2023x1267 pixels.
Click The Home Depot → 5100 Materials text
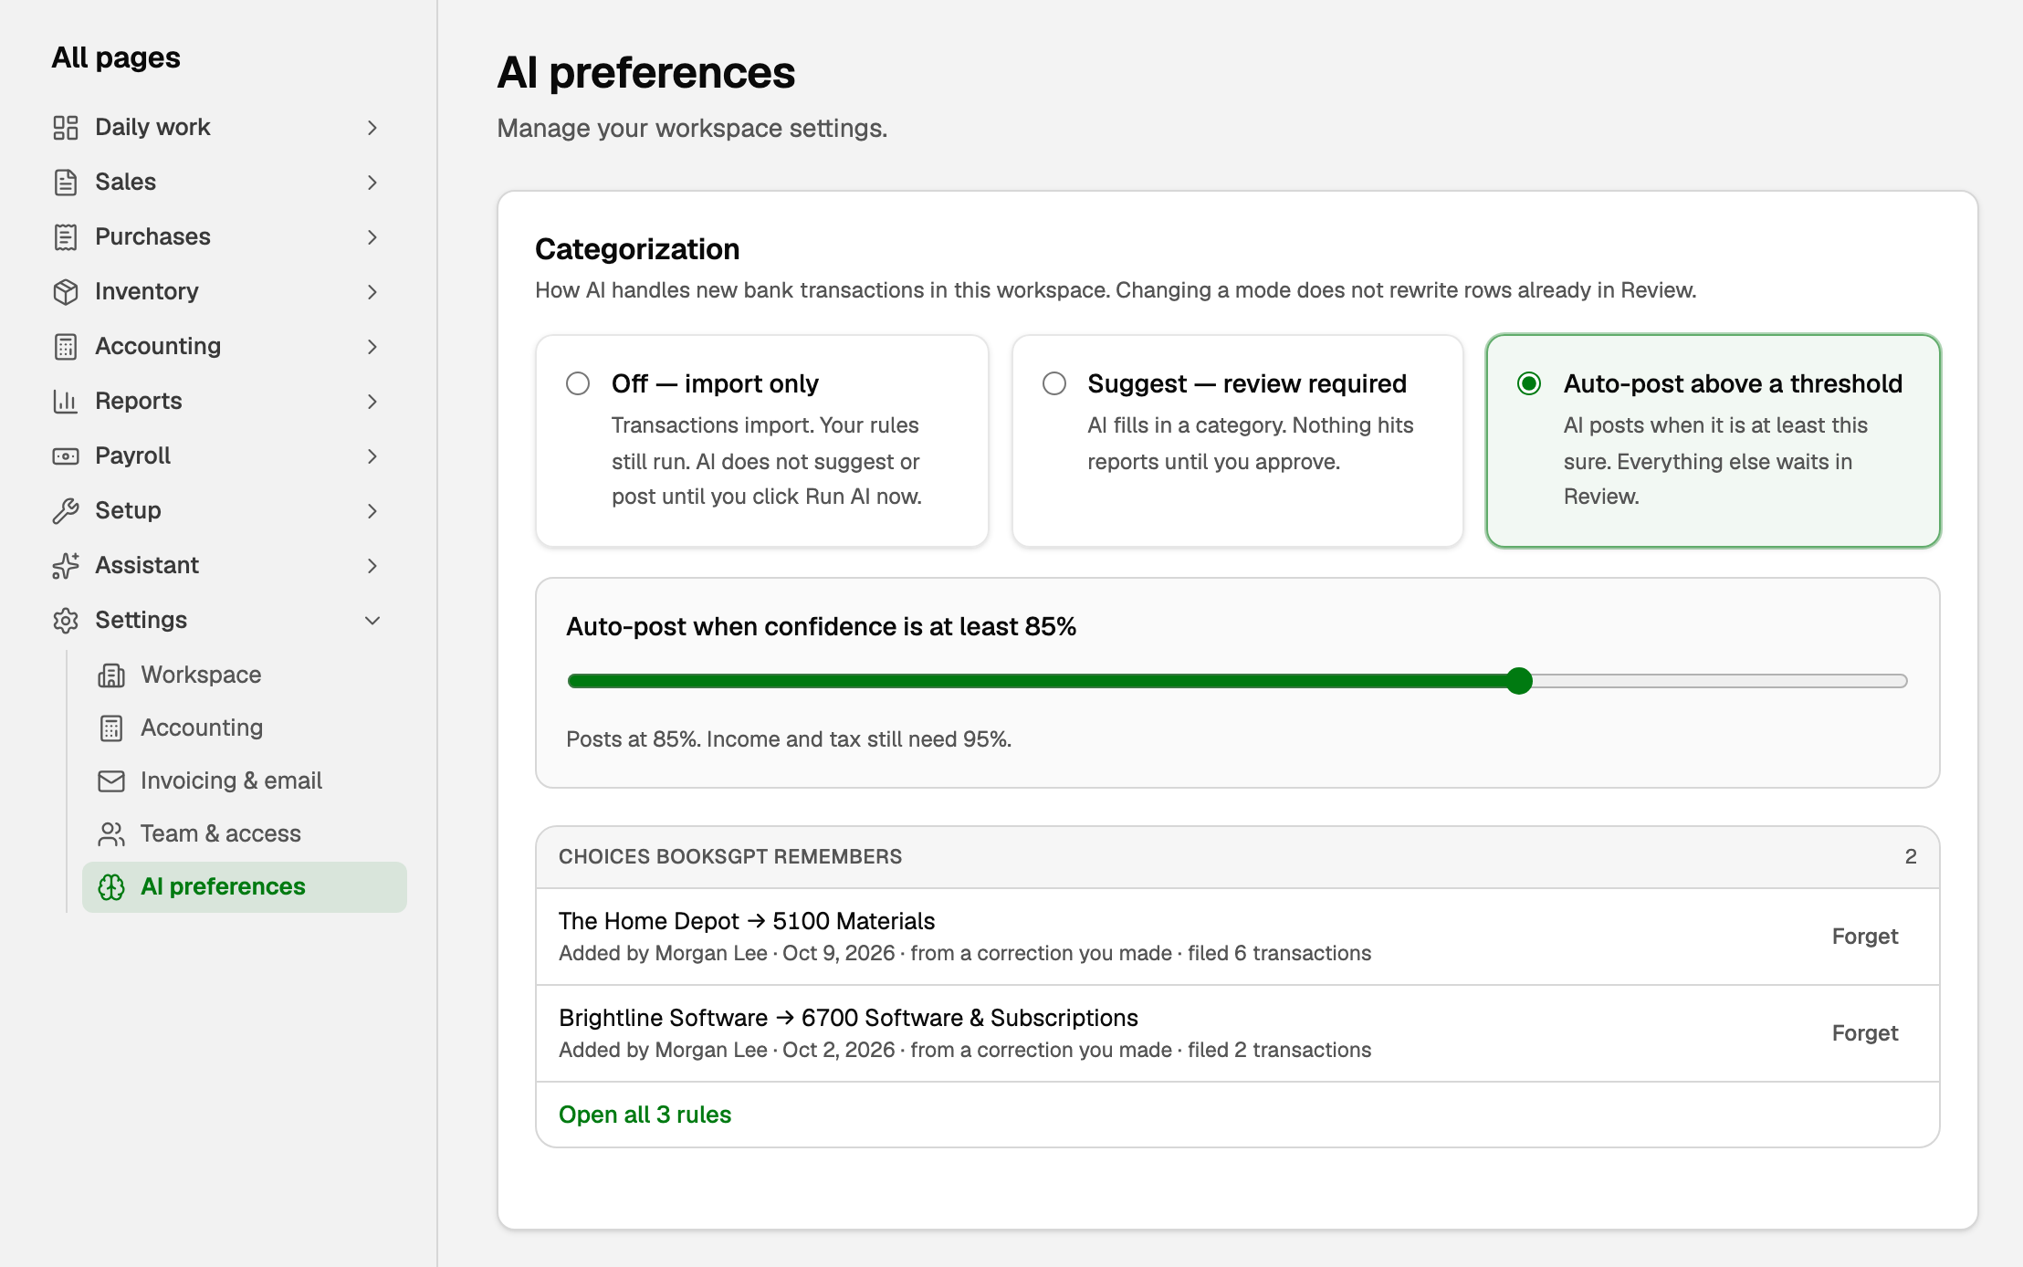click(x=747, y=921)
